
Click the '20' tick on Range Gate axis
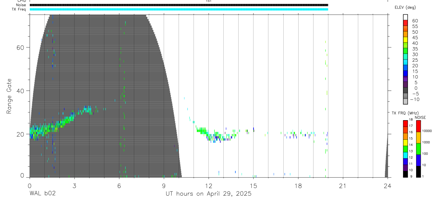(x=21, y=134)
